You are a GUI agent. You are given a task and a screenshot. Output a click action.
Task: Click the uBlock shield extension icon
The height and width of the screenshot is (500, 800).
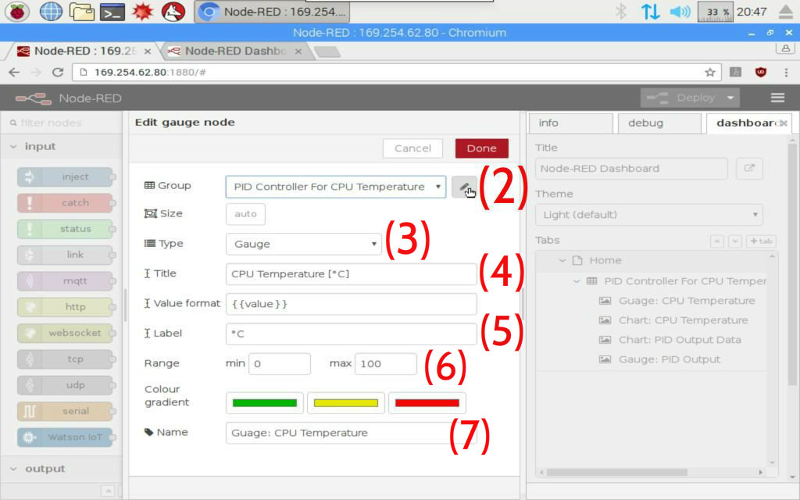click(x=761, y=72)
